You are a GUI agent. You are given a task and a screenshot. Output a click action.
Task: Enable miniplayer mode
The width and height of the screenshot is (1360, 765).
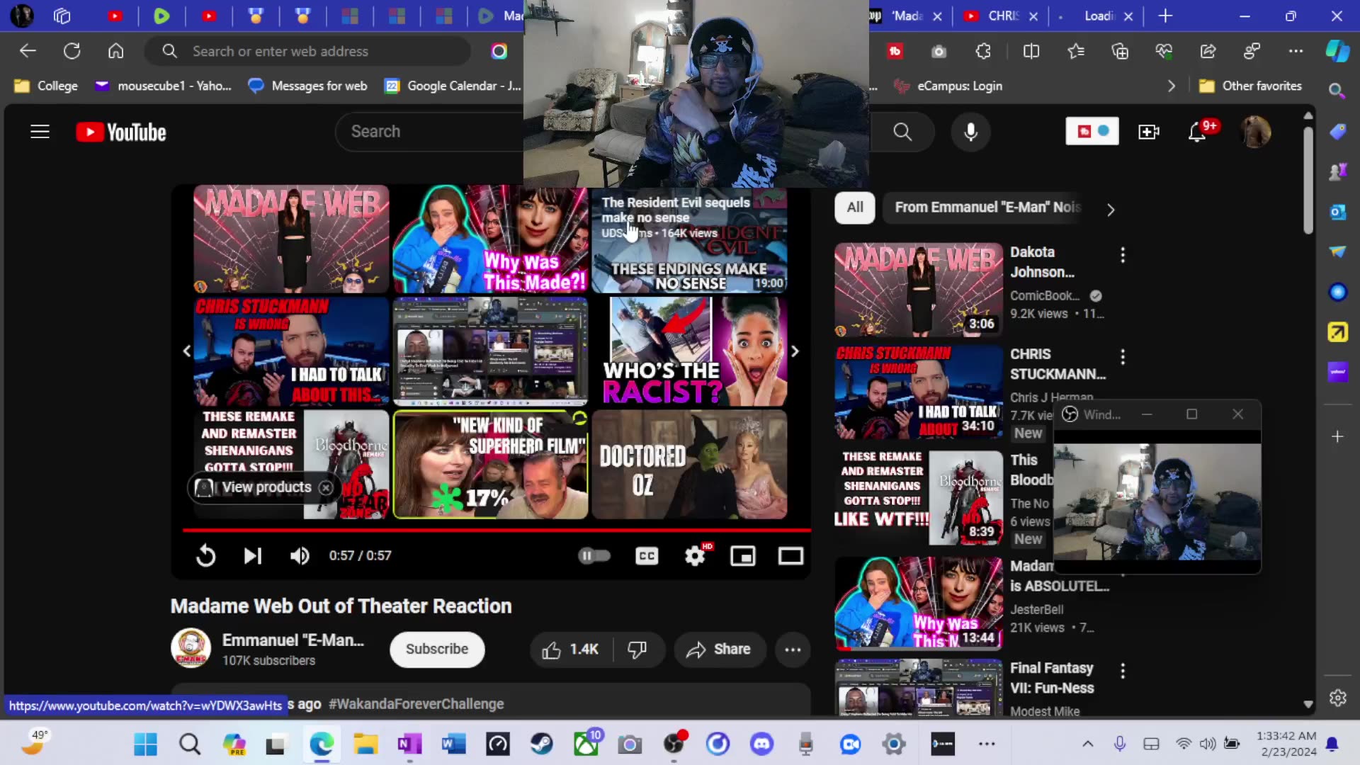click(x=742, y=556)
